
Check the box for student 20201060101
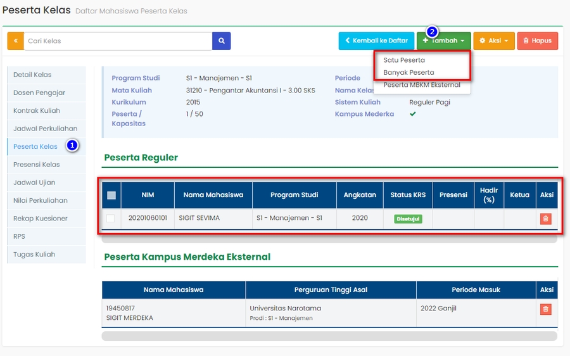pos(111,219)
